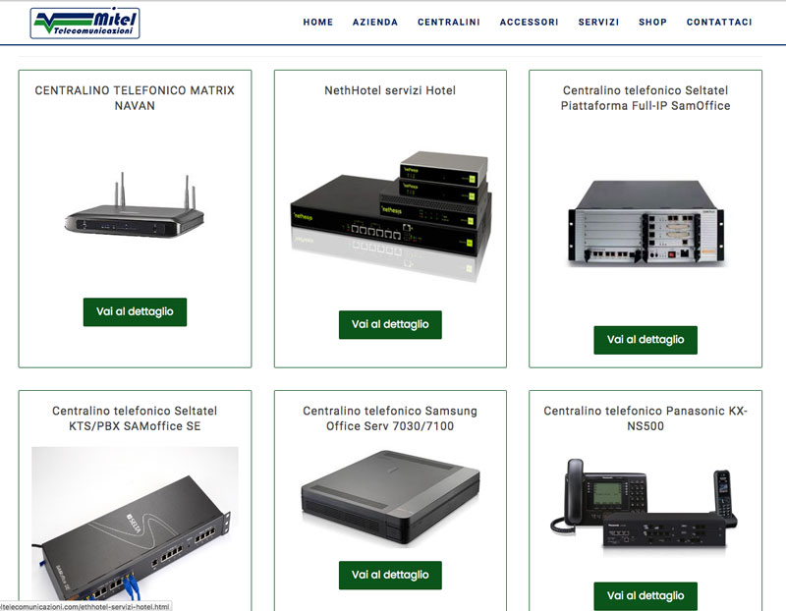Open details button for NethHotel servizi Hotel
Viewport: 786px width, 611px height.
pyautogui.click(x=390, y=324)
